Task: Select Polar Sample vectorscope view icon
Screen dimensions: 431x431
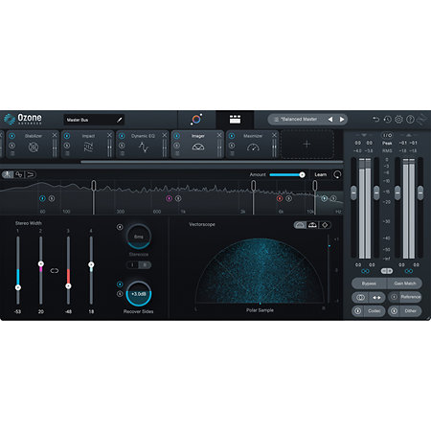Action: coord(300,225)
